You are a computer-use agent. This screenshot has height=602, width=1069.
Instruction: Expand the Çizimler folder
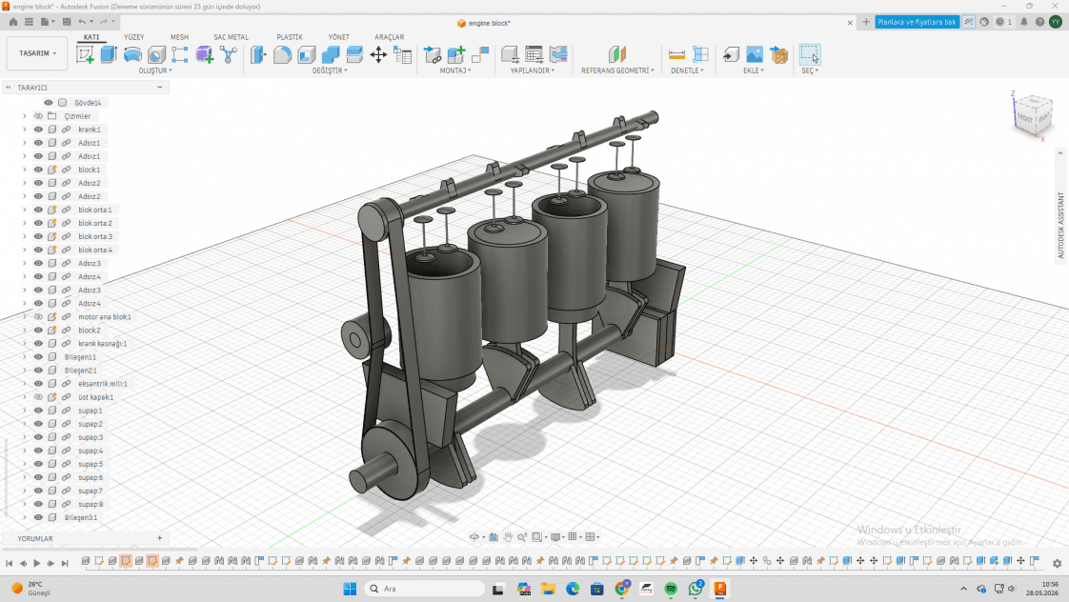[x=25, y=116]
